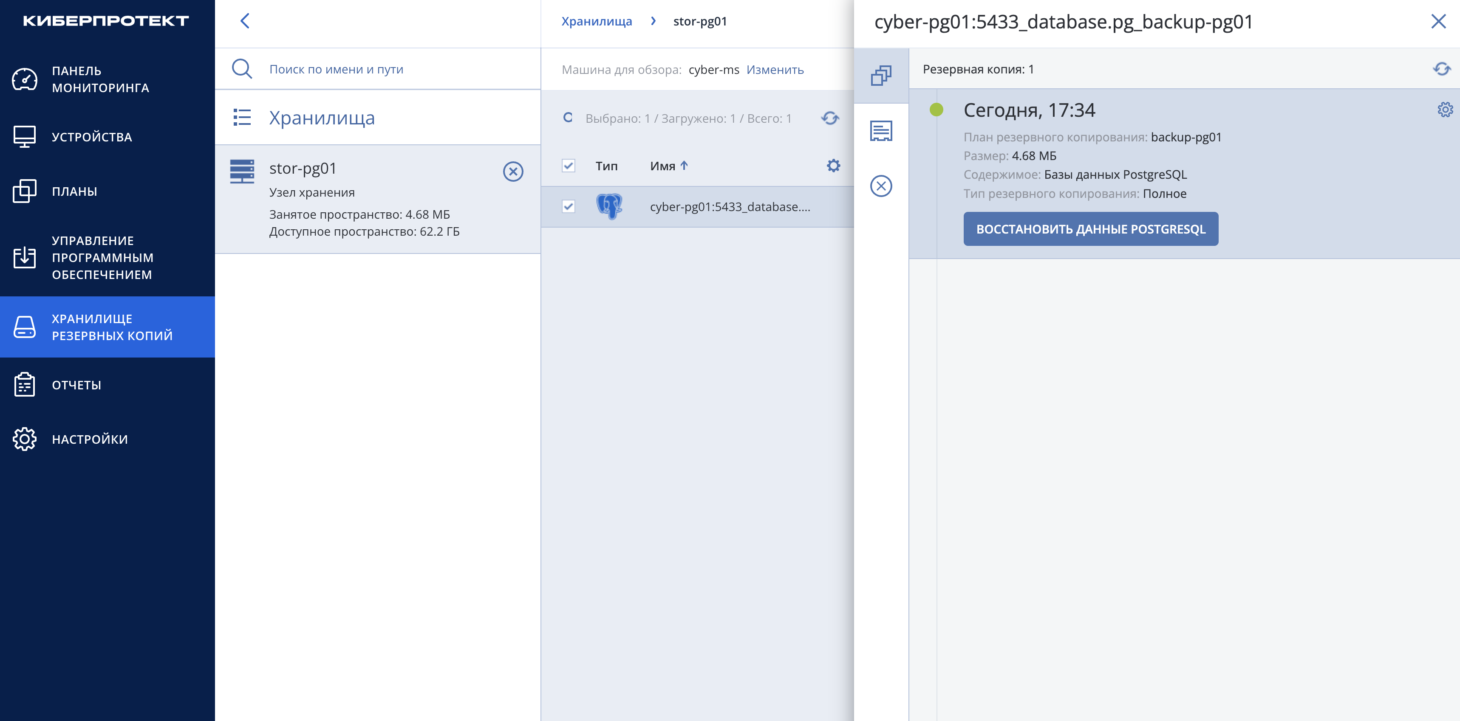This screenshot has height=721, width=1460.
Task: Open Настройки gear in sidebar
Action: [24, 439]
